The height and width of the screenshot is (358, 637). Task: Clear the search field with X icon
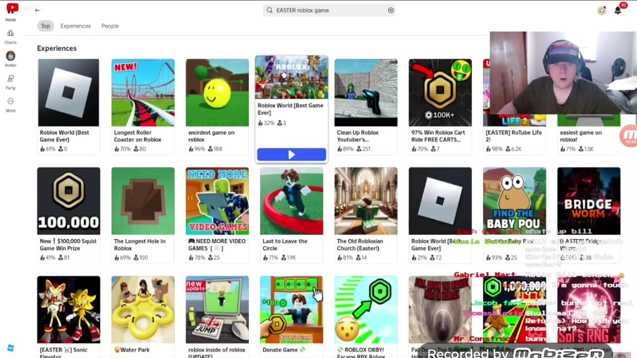point(391,10)
